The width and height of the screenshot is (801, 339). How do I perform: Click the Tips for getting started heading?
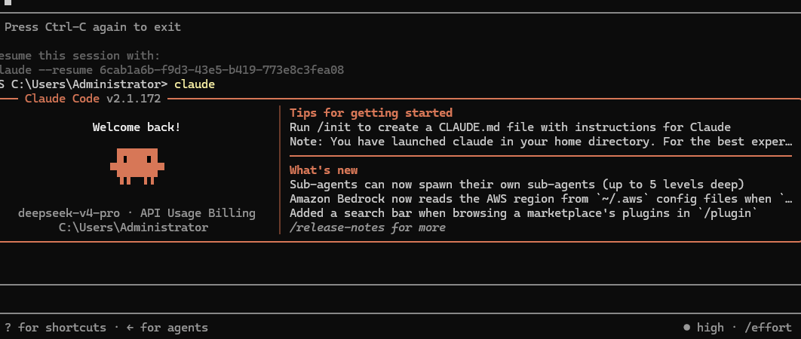[x=371, y=113]
